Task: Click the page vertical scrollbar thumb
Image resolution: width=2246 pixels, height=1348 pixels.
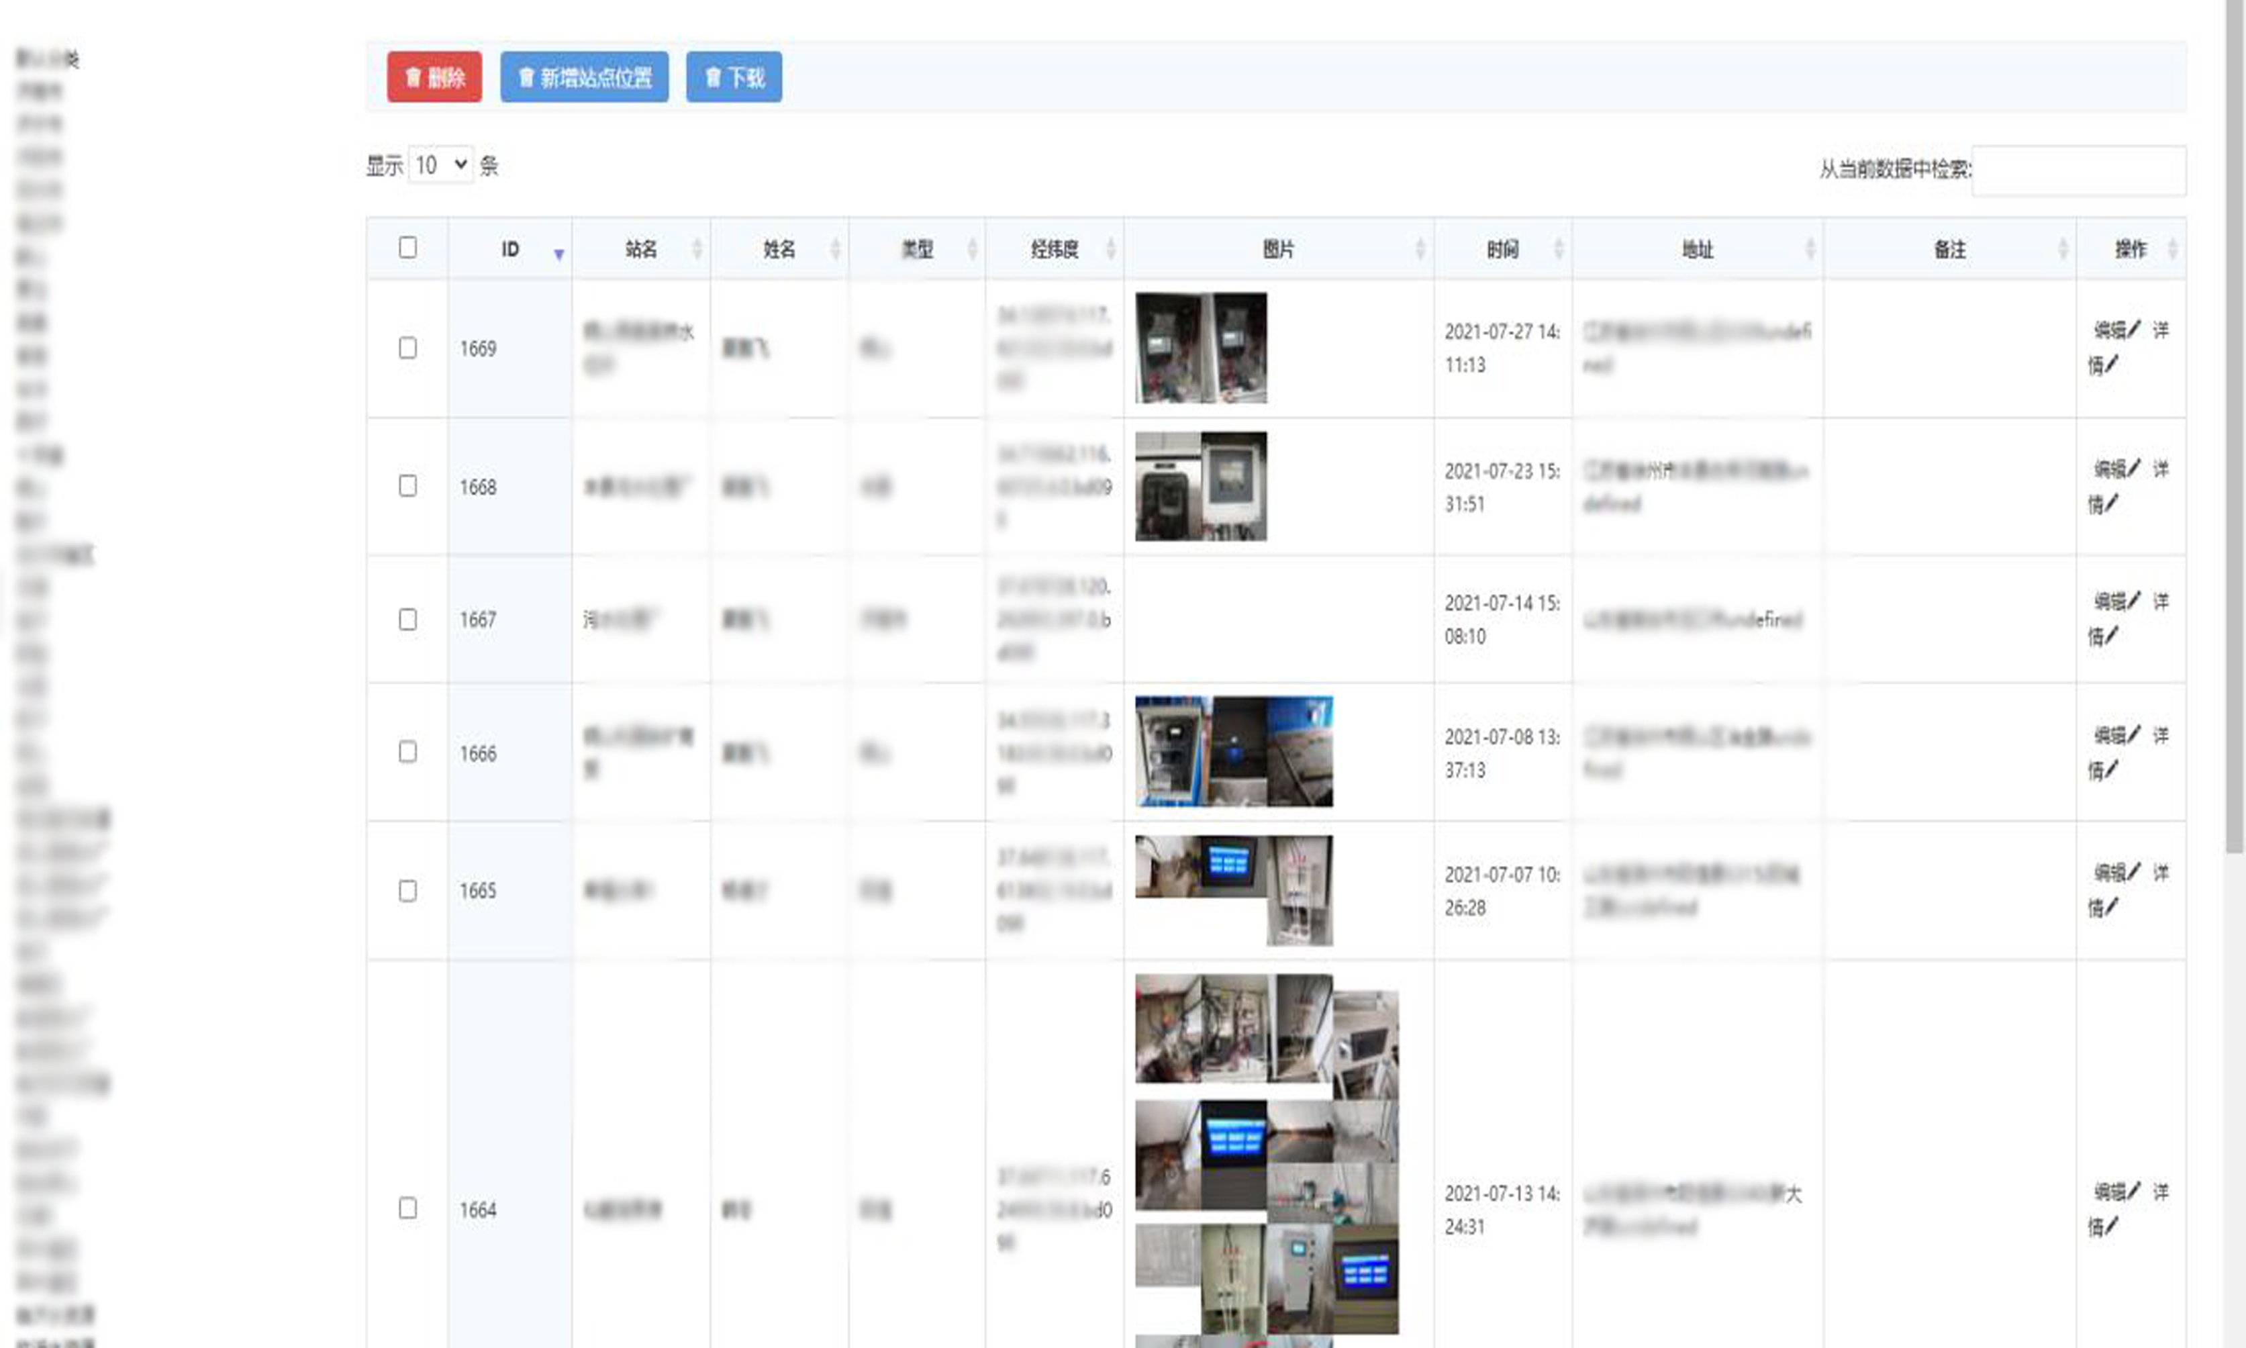Action: (x=2235, y=427)
